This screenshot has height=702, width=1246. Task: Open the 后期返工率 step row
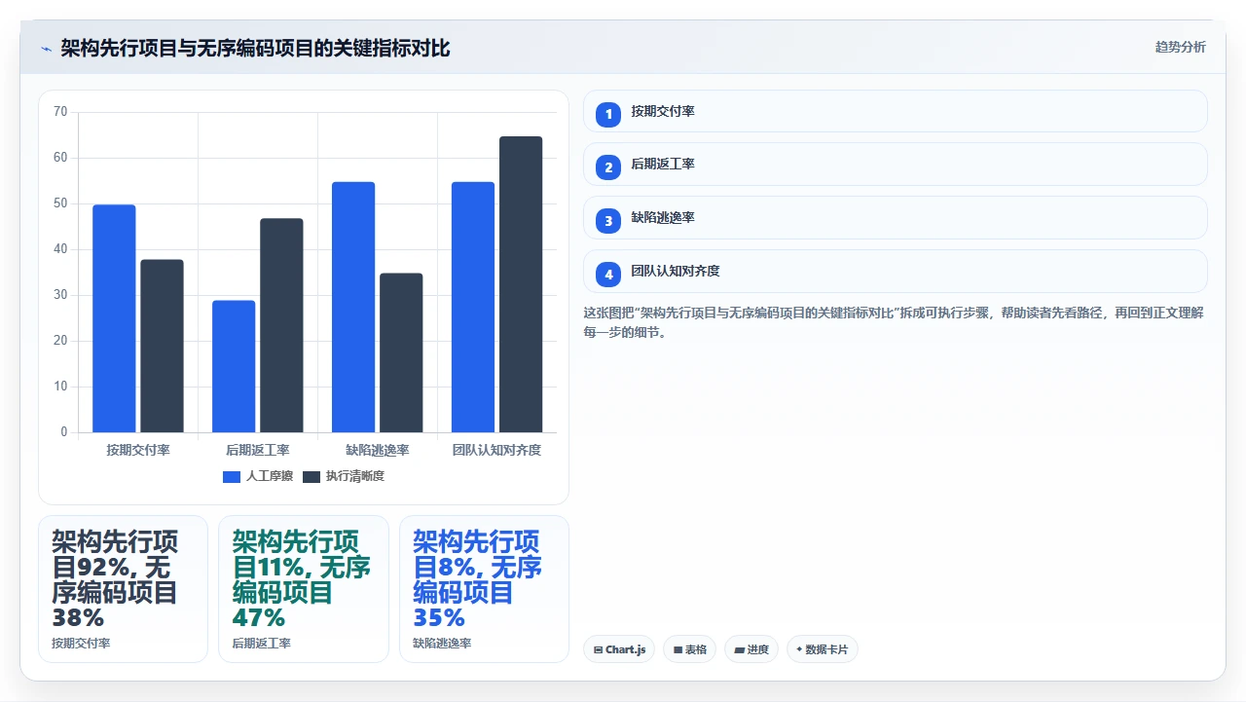(x=895, y=164)
